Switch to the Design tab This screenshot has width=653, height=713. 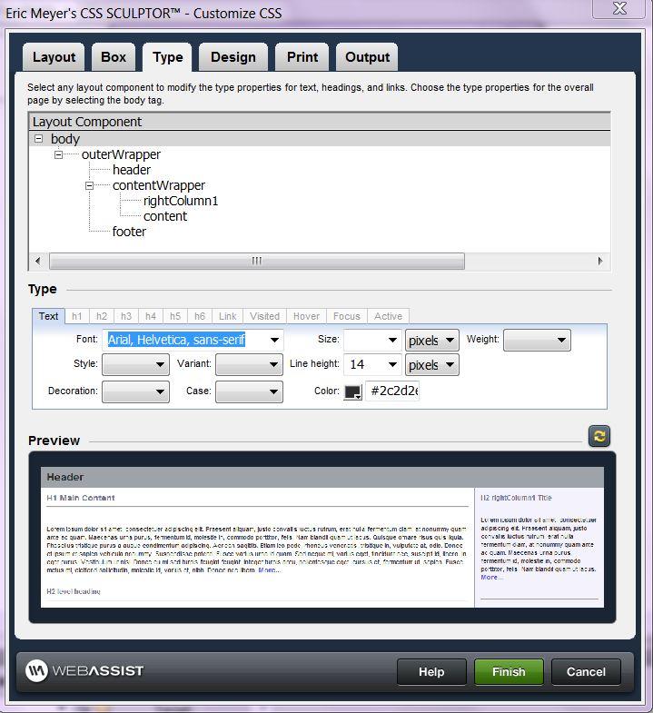click(233, 57)
